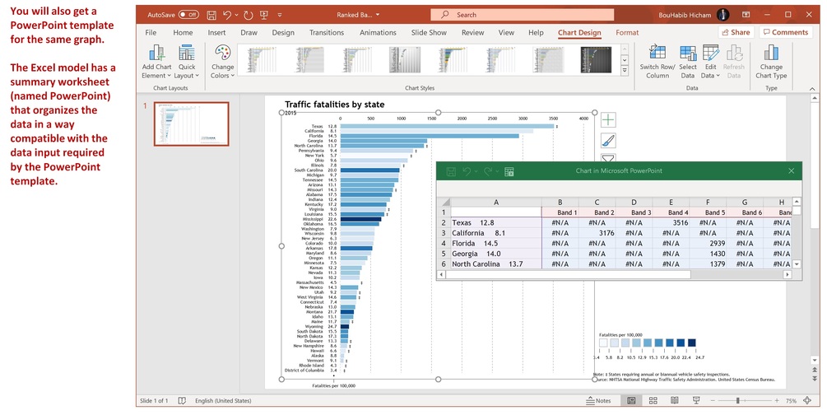
Task: Select cell with value 3516
Action: pos(671,223)
